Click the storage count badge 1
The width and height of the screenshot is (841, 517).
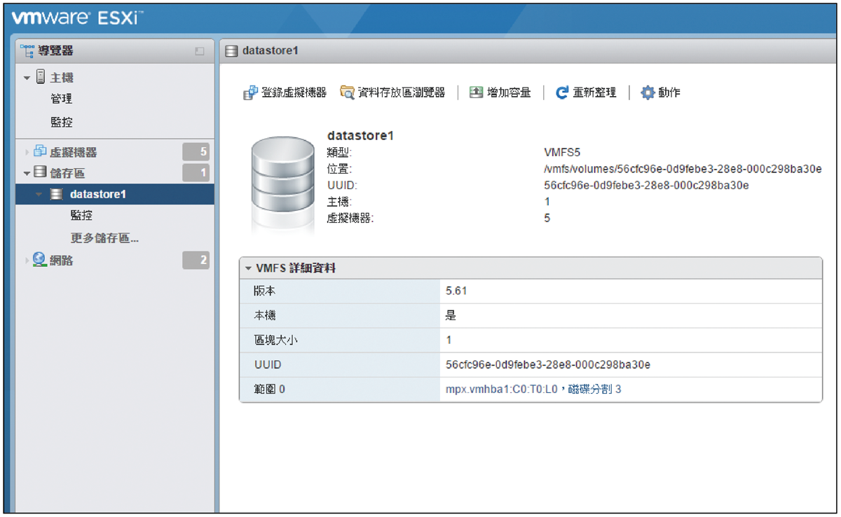point(196,172)
